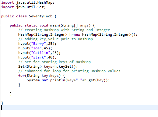158x117 pixels.
Task: Click the h.put("stark",40) line
Action: [x=37, y=57]
